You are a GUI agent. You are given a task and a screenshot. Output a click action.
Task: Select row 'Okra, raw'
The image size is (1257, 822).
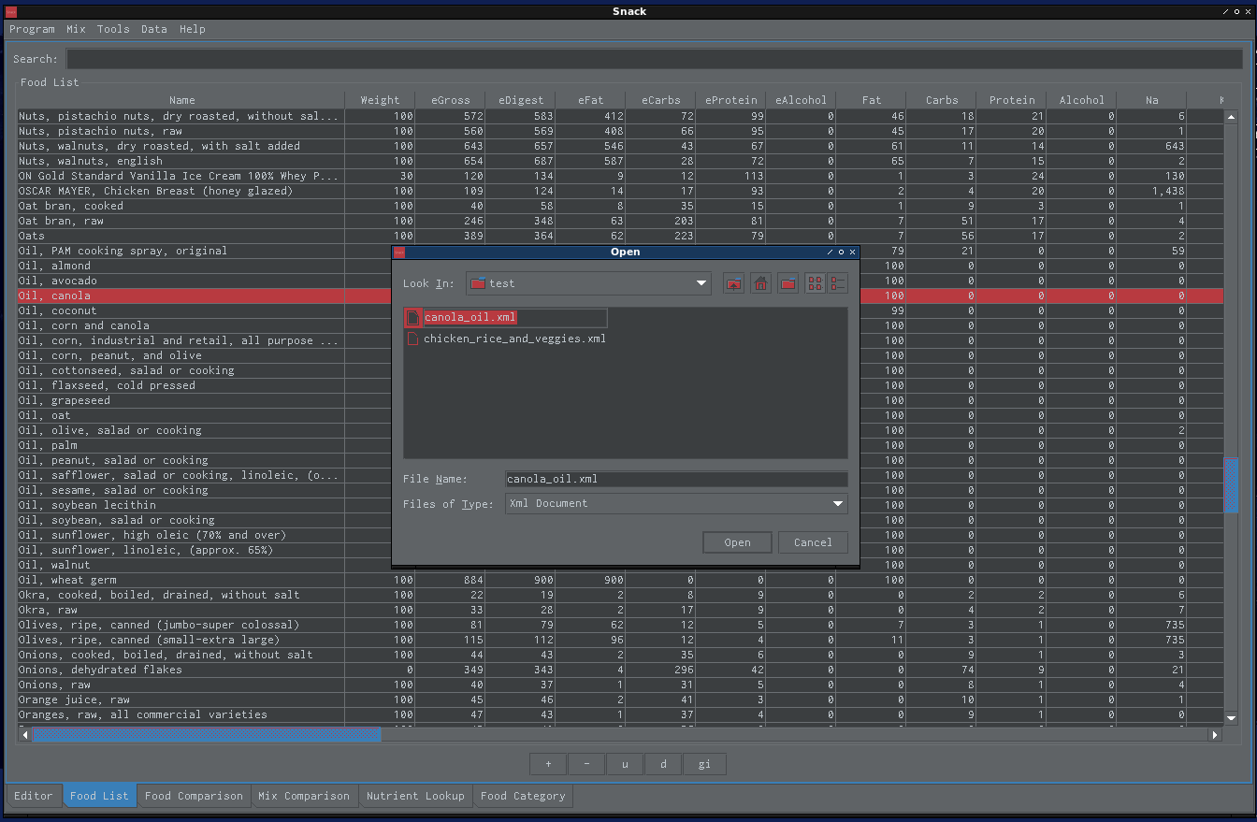pos(621,610)
